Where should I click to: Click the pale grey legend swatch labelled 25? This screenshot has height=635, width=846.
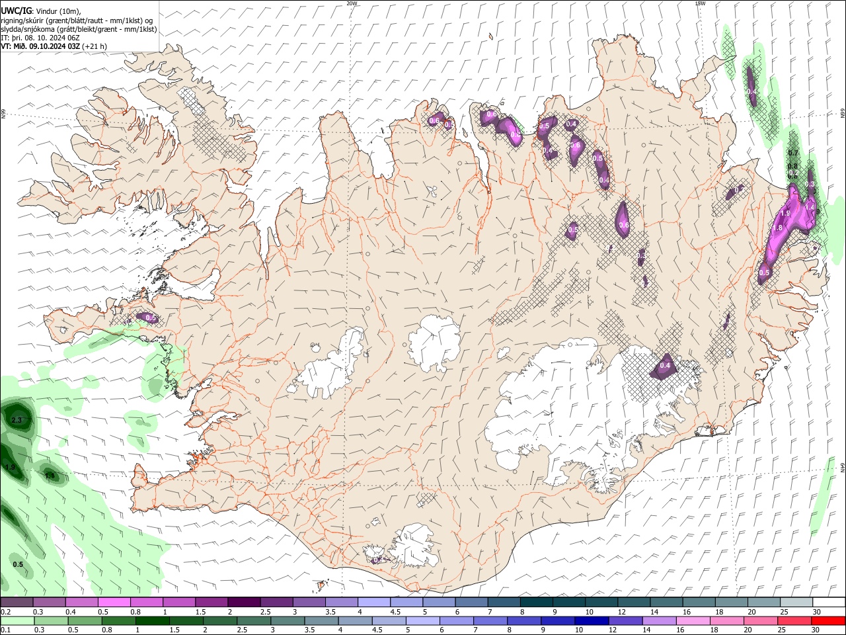tap(796, 602)
